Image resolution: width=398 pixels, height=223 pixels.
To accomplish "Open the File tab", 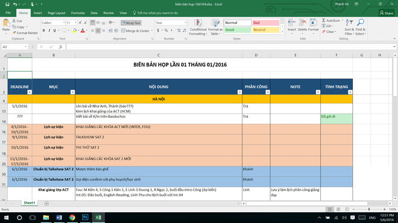I will coord(8,13).
